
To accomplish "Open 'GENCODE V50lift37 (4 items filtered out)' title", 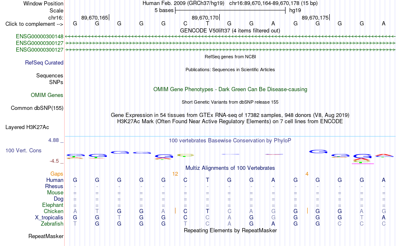I will [230, 31].
